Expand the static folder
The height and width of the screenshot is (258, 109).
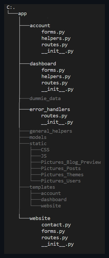tap(38, 143)
